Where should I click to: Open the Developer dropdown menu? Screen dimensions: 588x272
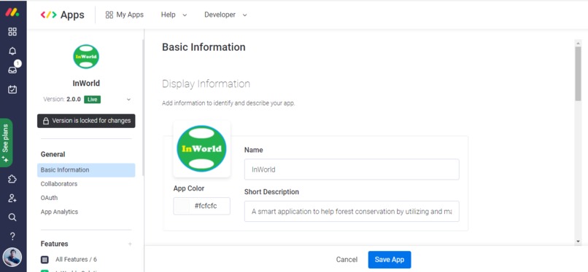click(x=225, y=15)
